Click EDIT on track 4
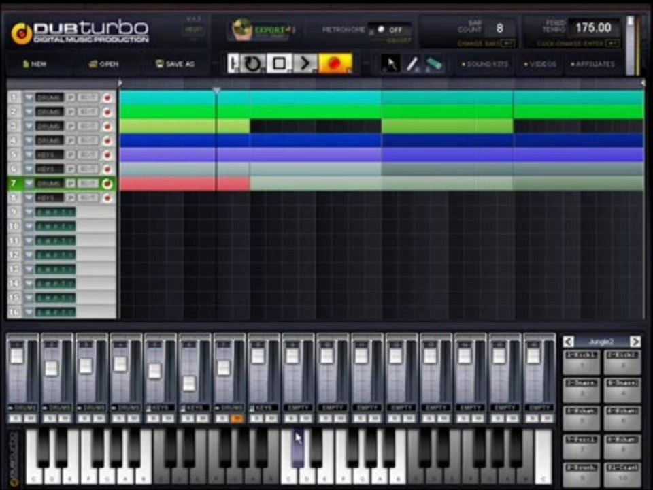Viewport: 653px width, 490px height. [88, 141]
